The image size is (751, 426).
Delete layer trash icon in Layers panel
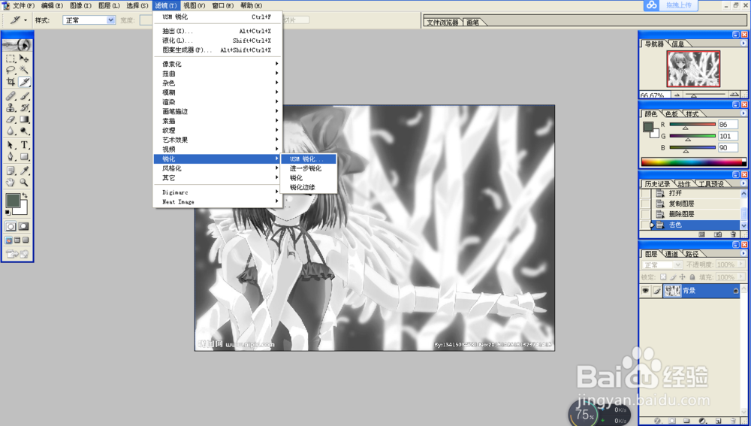pyautogui.click(x=733, y=421)
